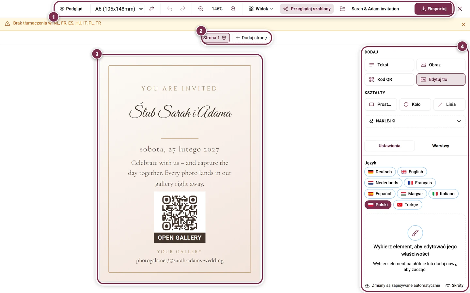Expand the Naklejki stickers section
Screen dimensions: 470x293
pyautogui.click(x=415, y=121)
